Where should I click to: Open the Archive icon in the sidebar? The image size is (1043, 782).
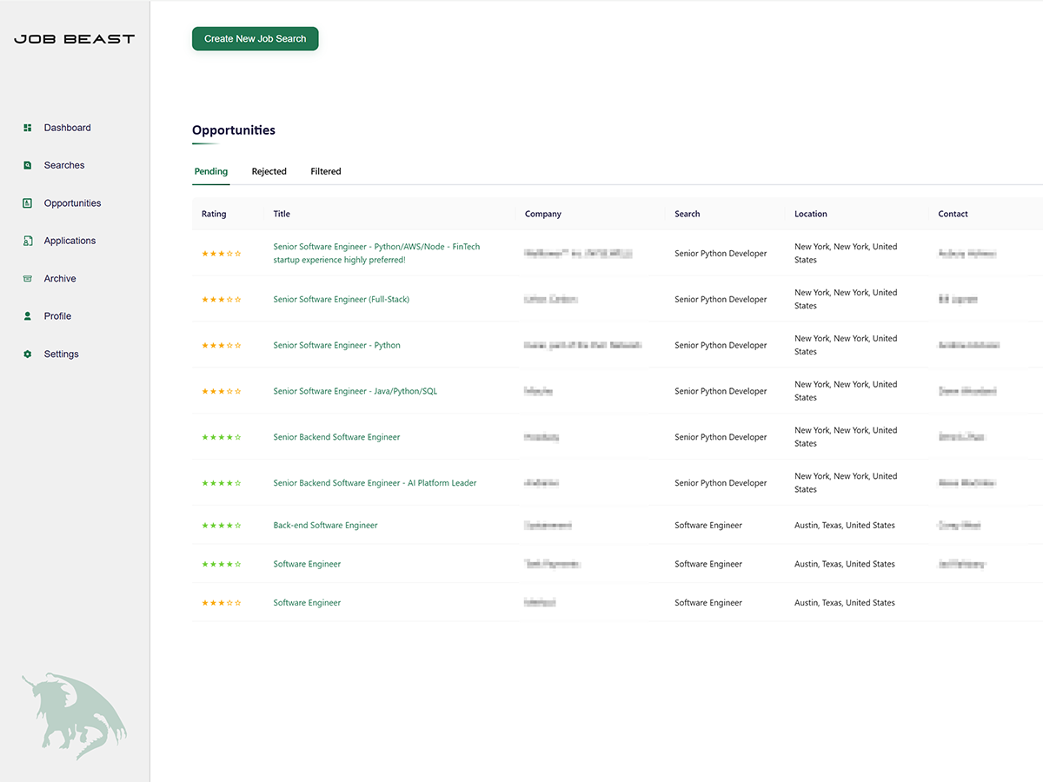tap(27, 278)
